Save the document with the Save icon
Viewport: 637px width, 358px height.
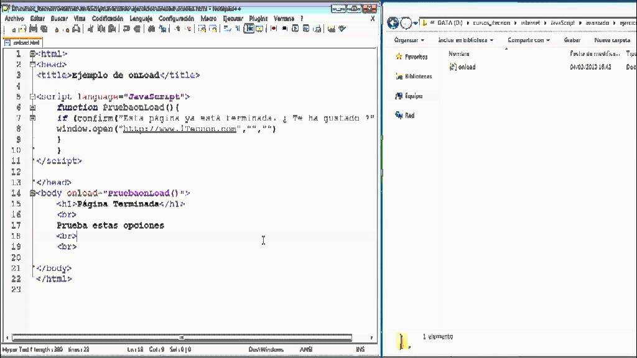34,29
